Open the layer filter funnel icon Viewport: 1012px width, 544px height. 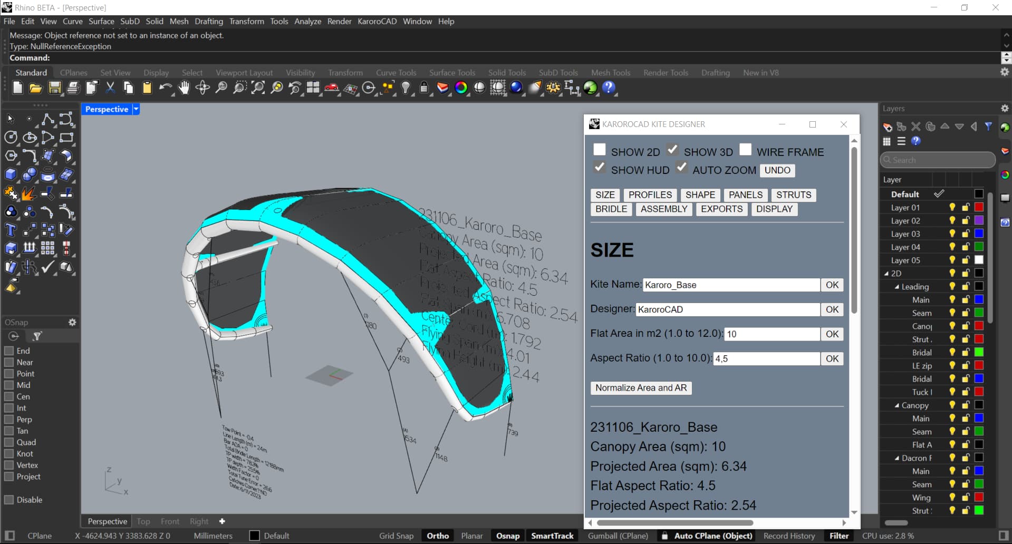[x=988, y=127]
